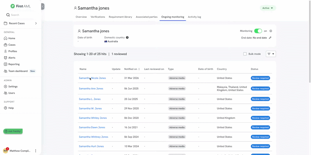Click the Domestic country info icon
Image resolution: width=311 pixels, height=155 pixels.
(128, 37)
